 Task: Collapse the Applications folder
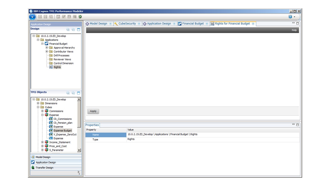(38, 40)
